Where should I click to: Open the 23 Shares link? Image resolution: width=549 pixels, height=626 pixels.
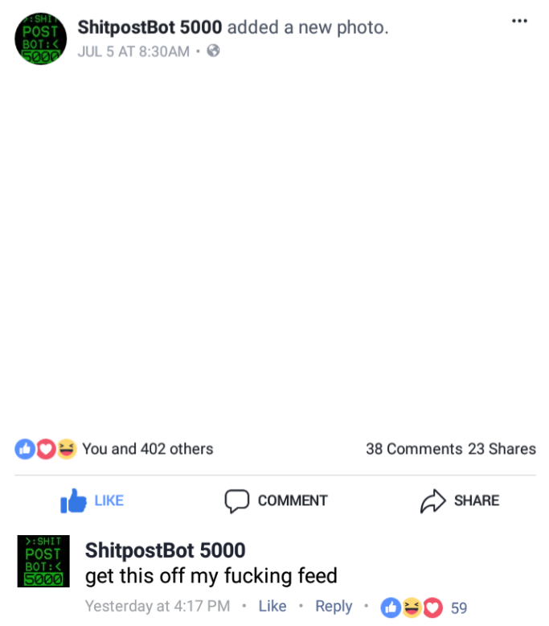[502, 449]
